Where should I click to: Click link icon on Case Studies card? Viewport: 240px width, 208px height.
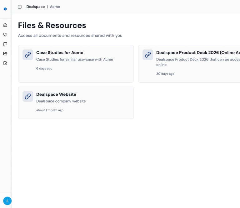click(28, 55)
